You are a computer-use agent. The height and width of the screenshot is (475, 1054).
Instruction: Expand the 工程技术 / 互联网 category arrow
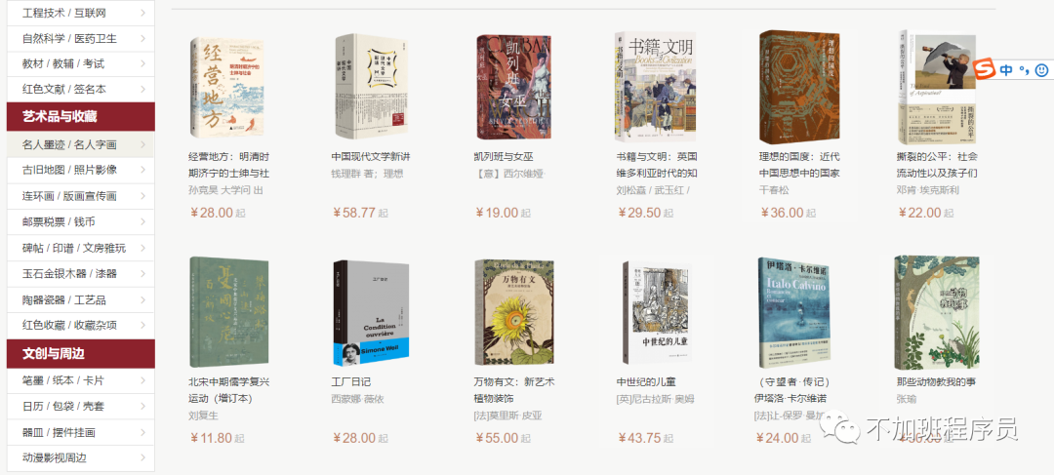[143, 13]
